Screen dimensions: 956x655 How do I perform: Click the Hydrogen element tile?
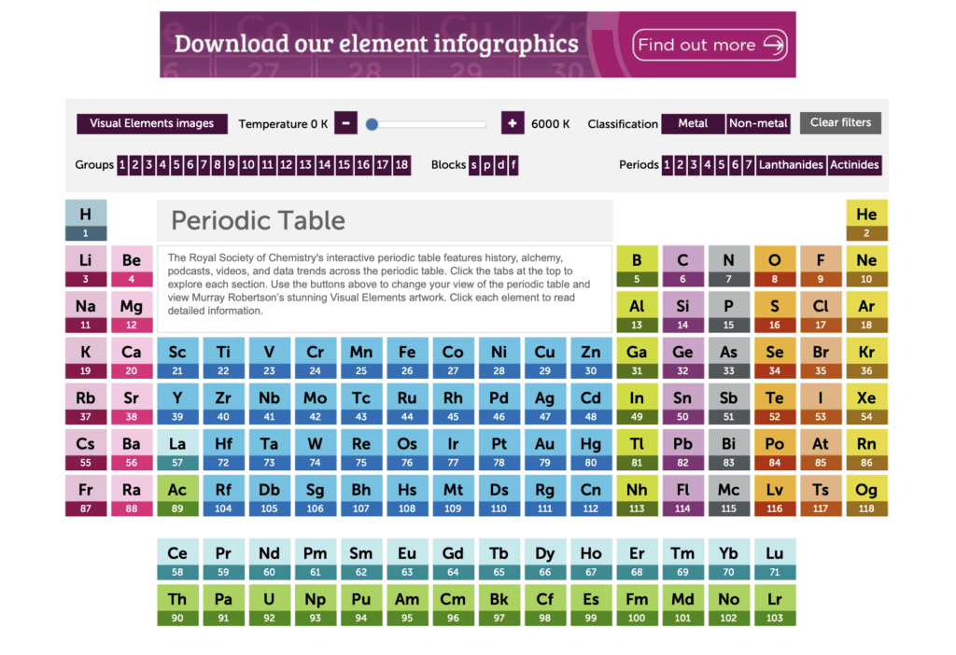86,220
